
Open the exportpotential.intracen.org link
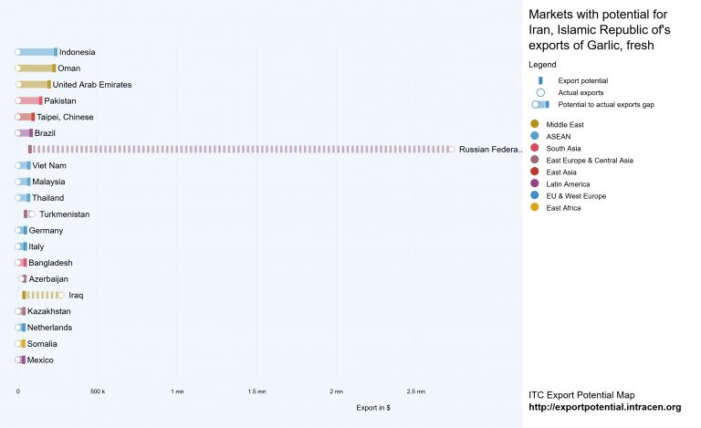(x=605, y=407)
